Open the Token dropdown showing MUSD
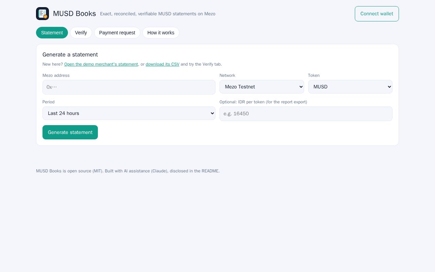This screenshot has height=272, width=435. 350,87
